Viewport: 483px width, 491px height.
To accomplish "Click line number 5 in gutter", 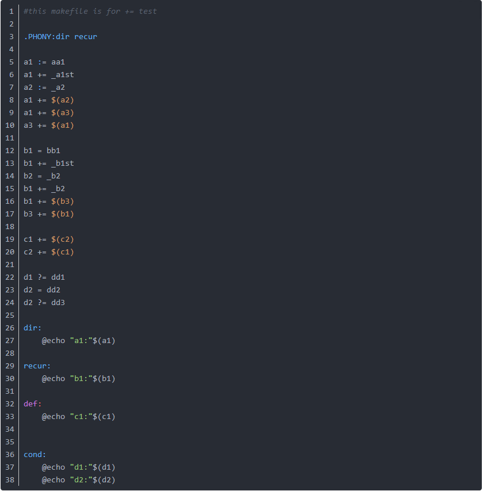I will click(x=11, y=62).
